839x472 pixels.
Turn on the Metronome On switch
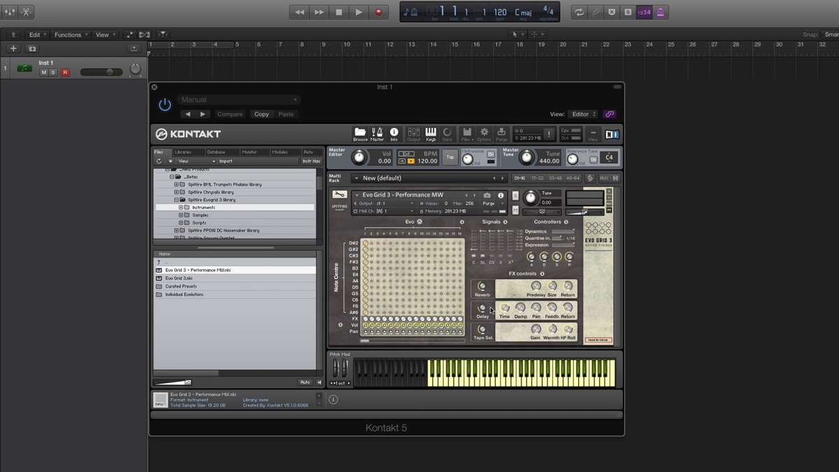point(491,155)
